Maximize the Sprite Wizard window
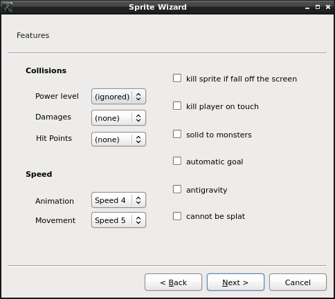Viewport: 335px width, 299px height. pos(318,7)
